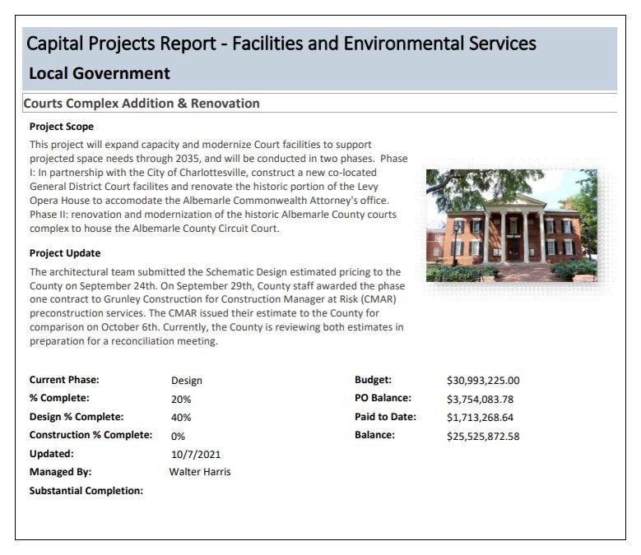Screen dimensions: 641x555
Task: Select 'Courts Complex Addition & Renovation' project title
Action: 142,104
